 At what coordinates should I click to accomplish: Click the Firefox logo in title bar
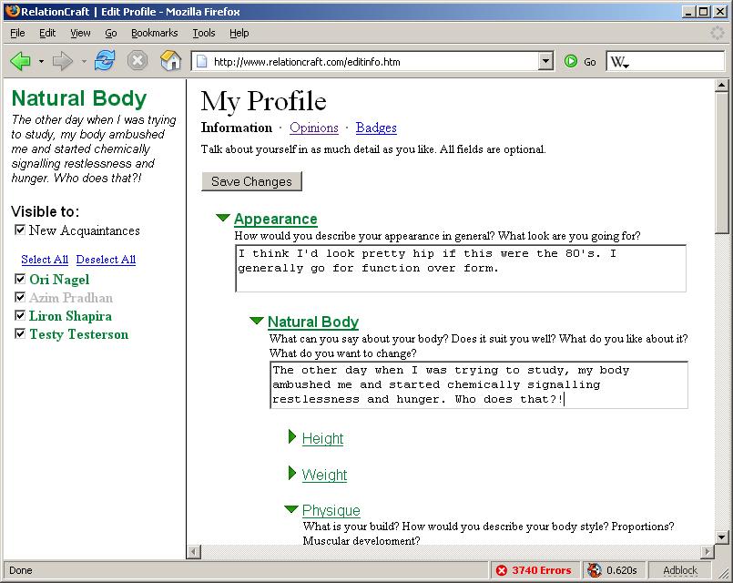point(13,11)
